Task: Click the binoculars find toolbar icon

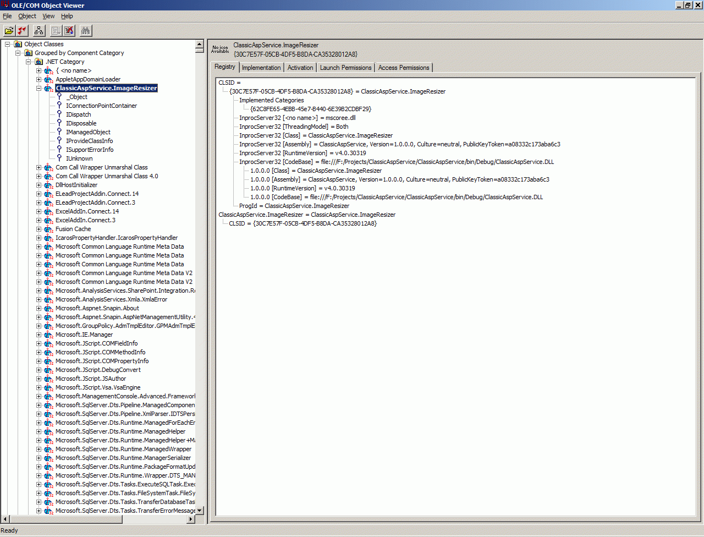Action: (85, 31)
